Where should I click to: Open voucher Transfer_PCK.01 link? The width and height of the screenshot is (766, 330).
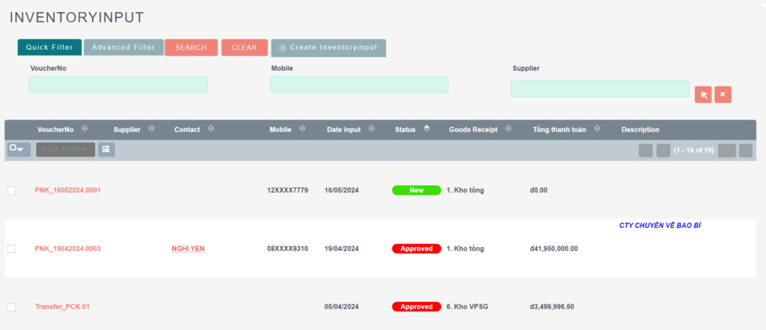pos(62,307)
